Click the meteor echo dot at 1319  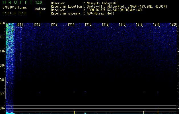tap(158, 92)
